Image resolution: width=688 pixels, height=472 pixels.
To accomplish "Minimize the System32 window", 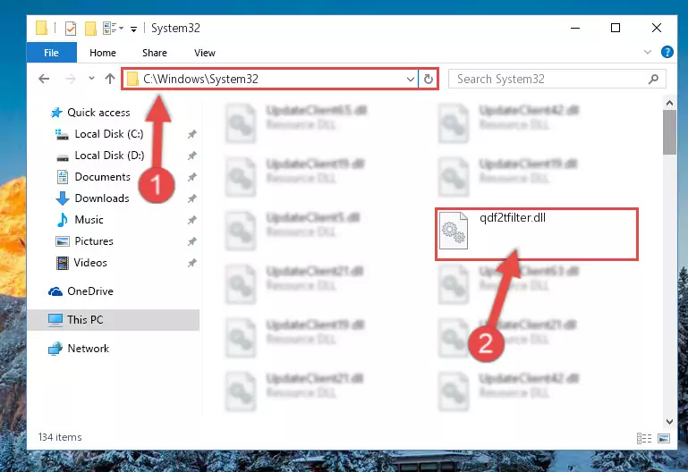I will (574, 28).
